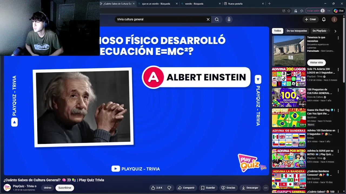Image resolution: width=346 pixels, height=194 pixels.
Task: Click the Compartir share button
Action: (186, 188)
